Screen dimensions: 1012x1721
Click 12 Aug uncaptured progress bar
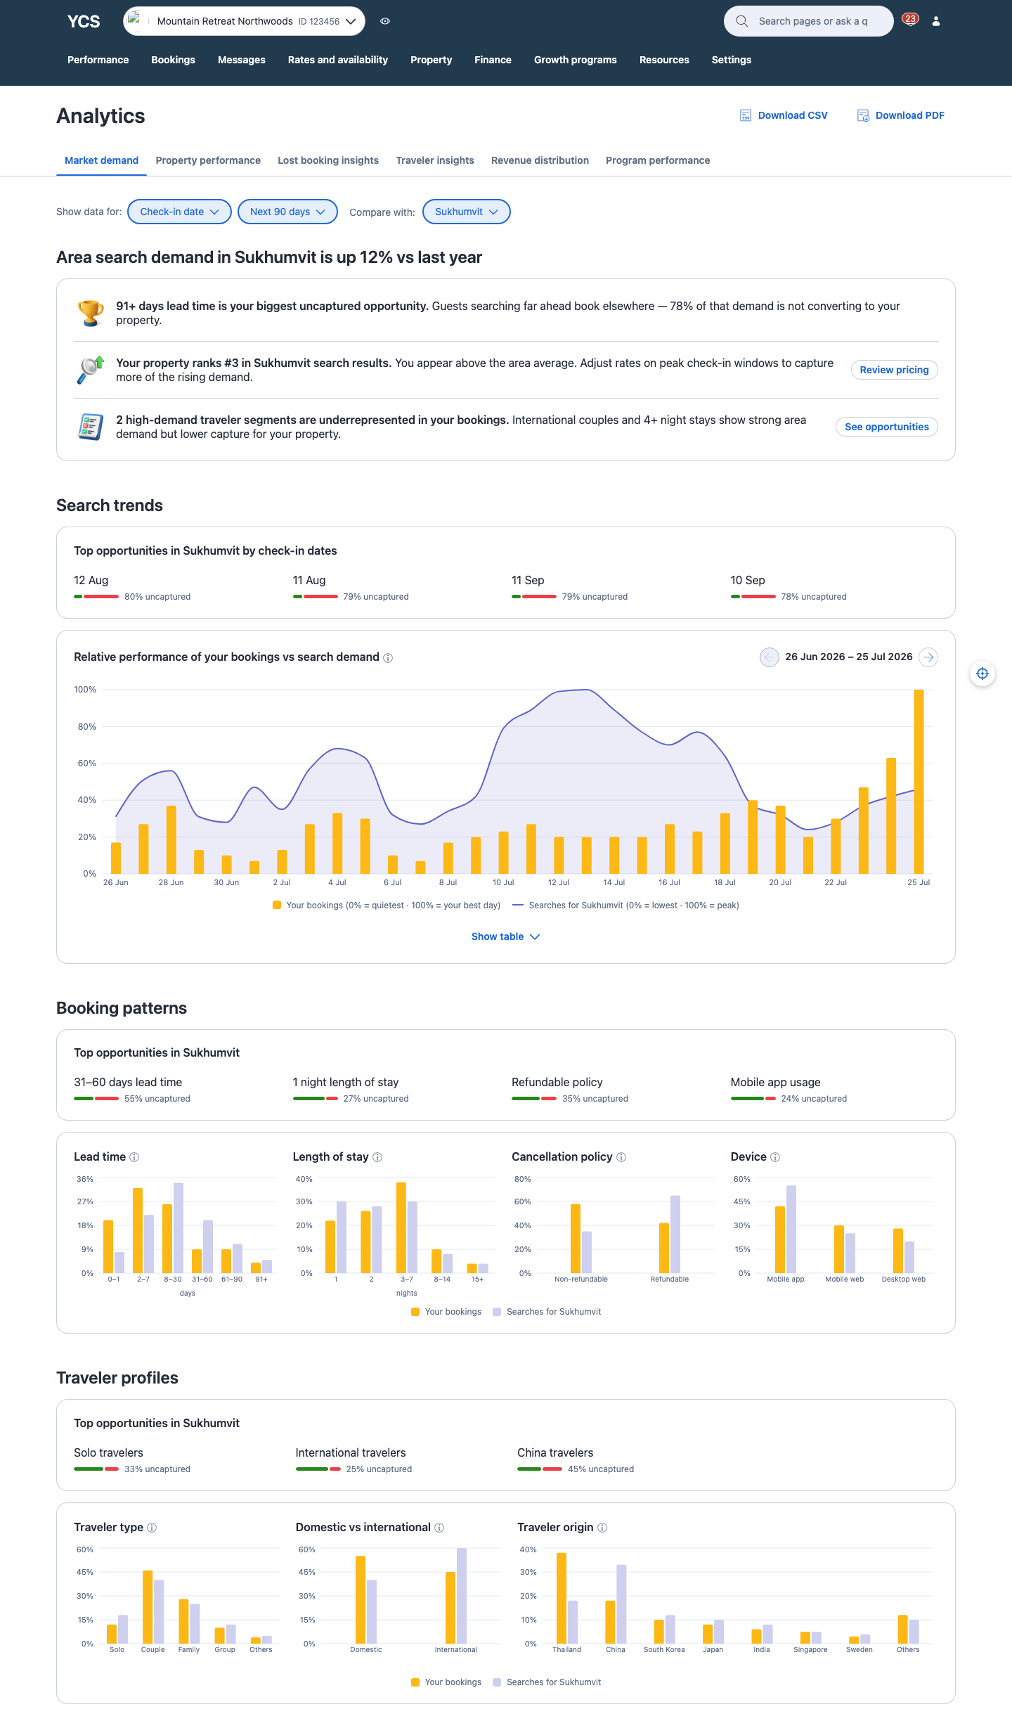point(96,597)
